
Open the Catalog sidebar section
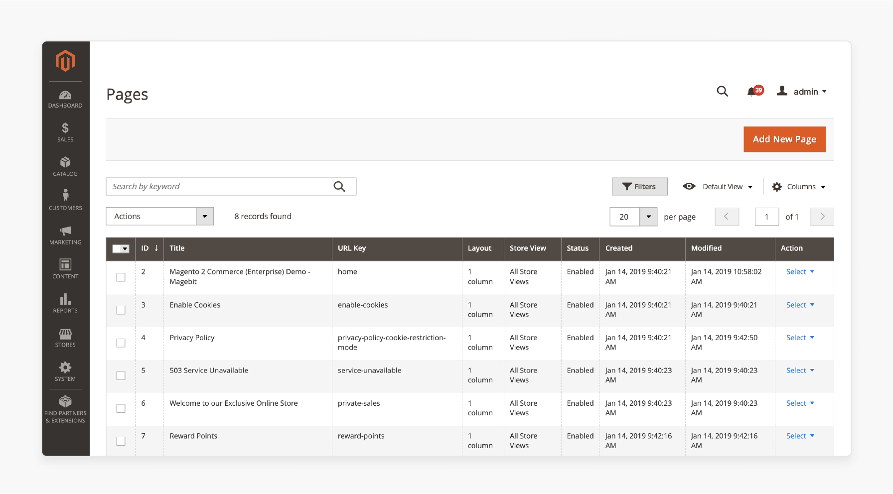point(65,166)
